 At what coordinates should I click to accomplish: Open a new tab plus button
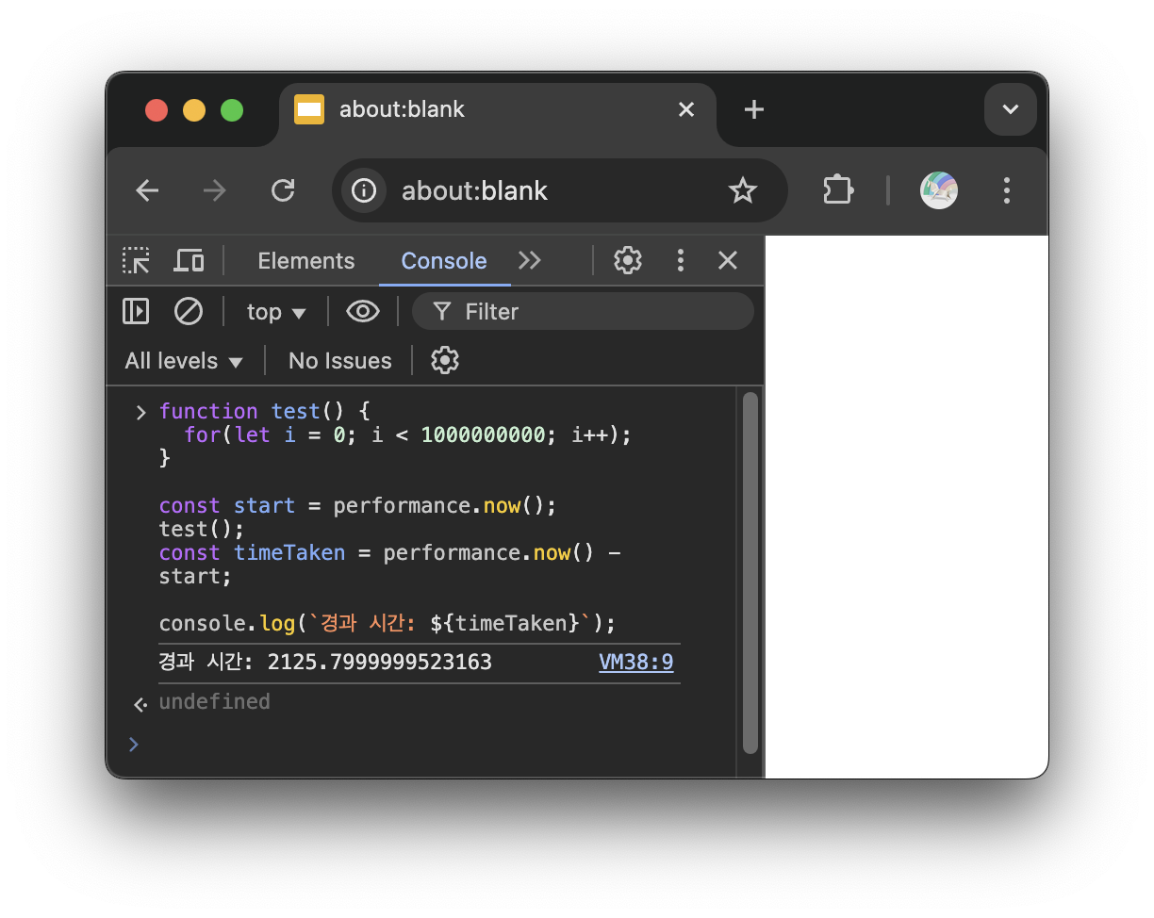coord(753,110)
